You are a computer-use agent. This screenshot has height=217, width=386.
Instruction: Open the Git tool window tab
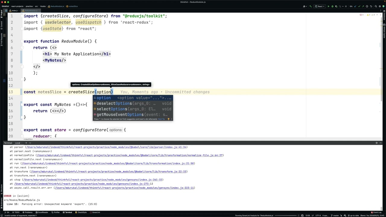pyautogui.click(x=7, y=212)
